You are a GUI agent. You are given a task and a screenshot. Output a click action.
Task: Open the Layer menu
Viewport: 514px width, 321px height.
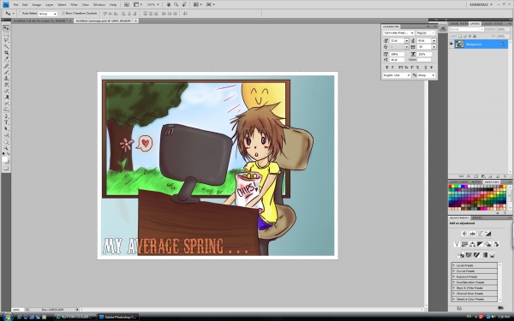coord(49,4)
